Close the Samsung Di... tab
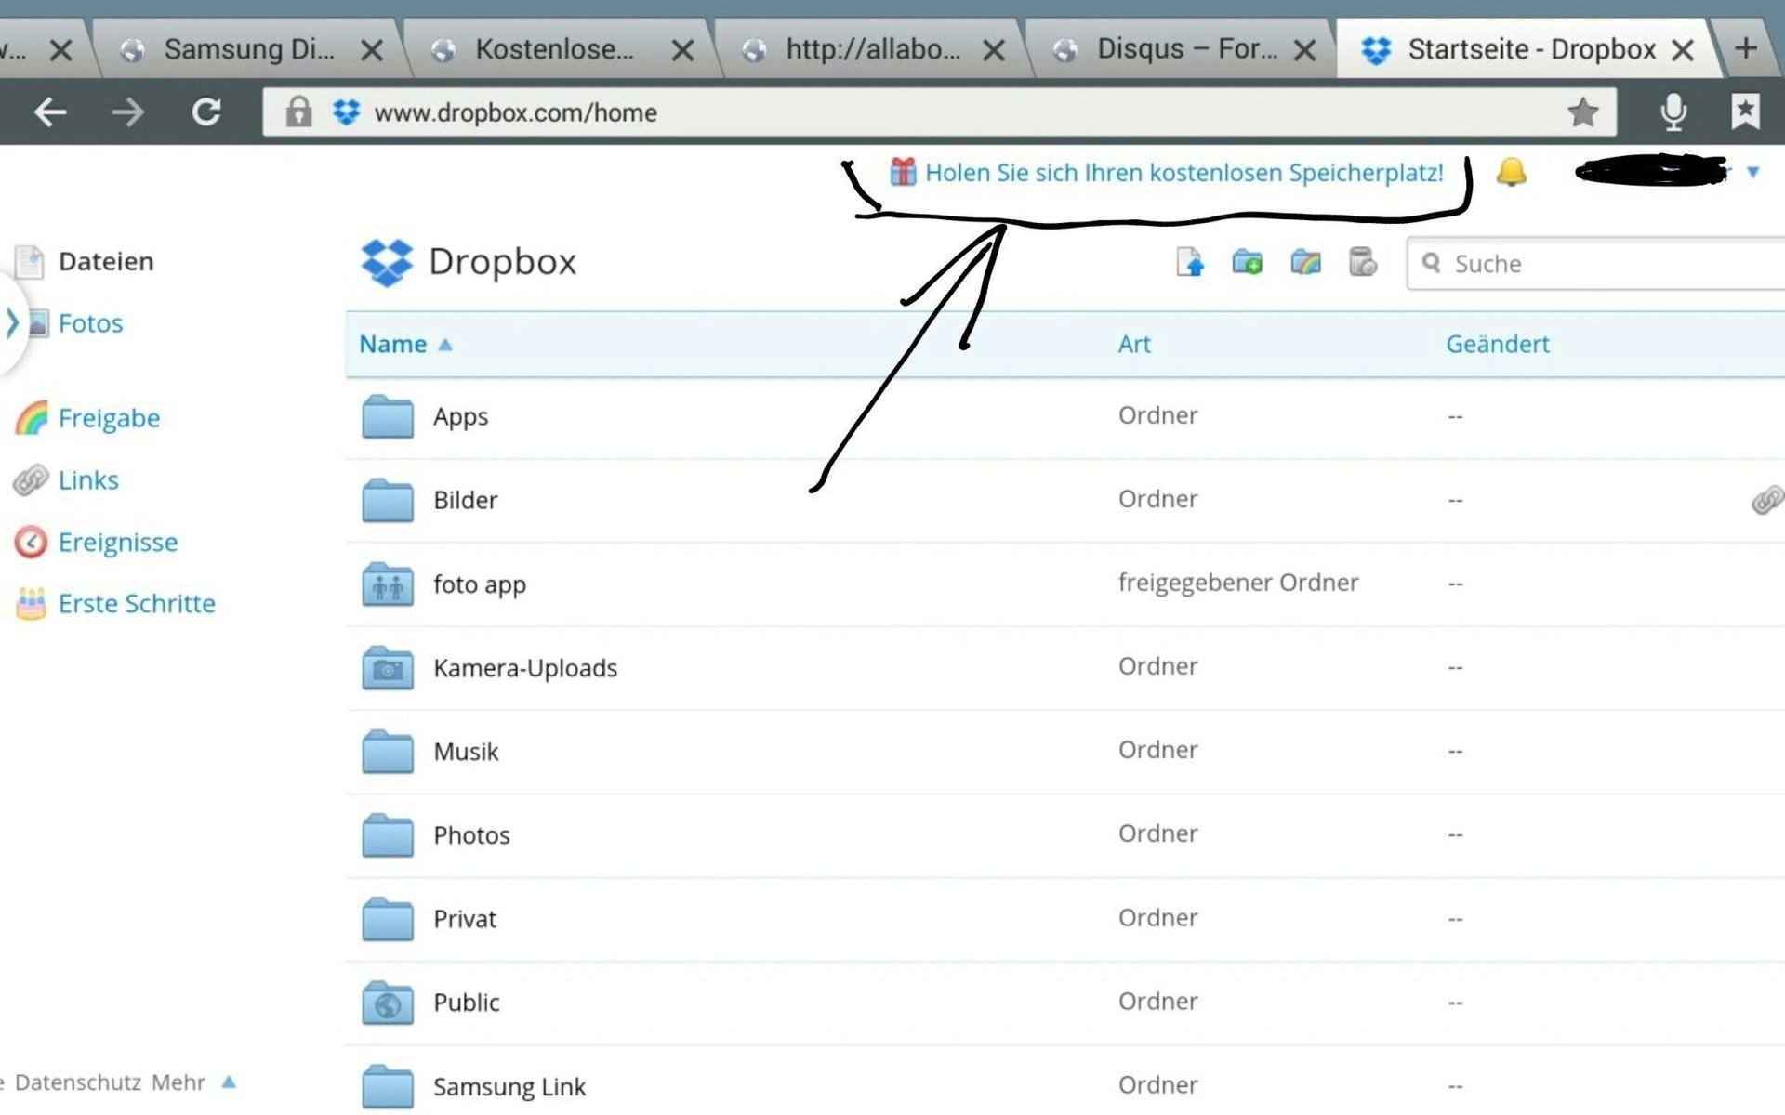This screenshot has height=1115, width=1785. [x=372, y=50]
